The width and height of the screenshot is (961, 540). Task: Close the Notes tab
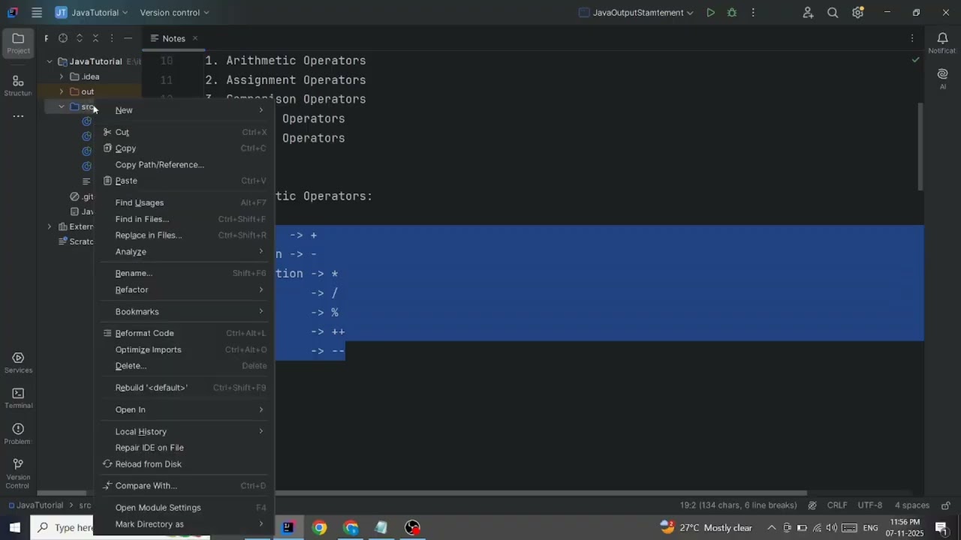(x=195, y=38)
